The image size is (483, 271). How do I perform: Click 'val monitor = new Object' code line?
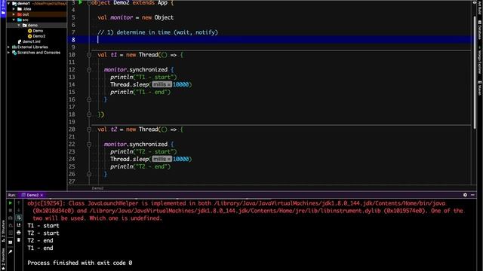click(x=136, y=17)
